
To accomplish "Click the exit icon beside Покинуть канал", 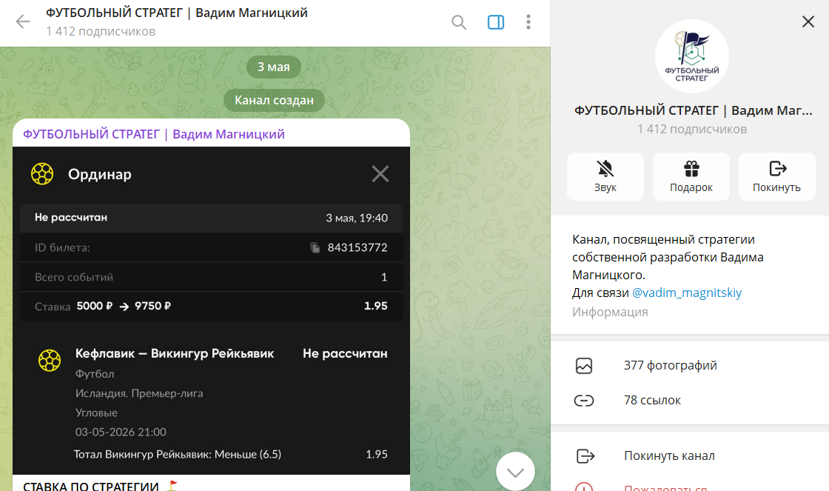I will pos(585,456).
